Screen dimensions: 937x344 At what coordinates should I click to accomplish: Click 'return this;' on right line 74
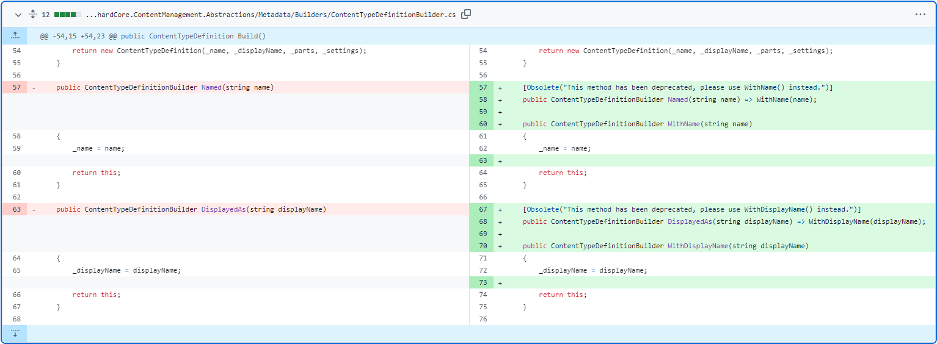point(563,295)
